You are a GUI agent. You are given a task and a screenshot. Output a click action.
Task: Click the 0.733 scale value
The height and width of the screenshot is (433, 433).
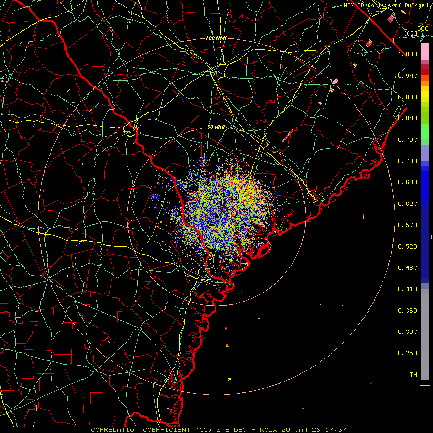tap(408, 161)
